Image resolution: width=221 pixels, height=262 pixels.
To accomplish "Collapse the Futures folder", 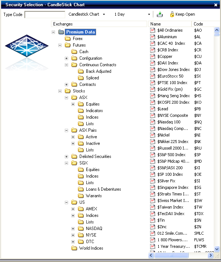I will 60,45.
